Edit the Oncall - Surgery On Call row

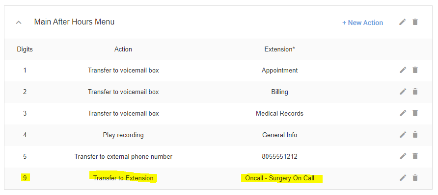coord(403,178)
